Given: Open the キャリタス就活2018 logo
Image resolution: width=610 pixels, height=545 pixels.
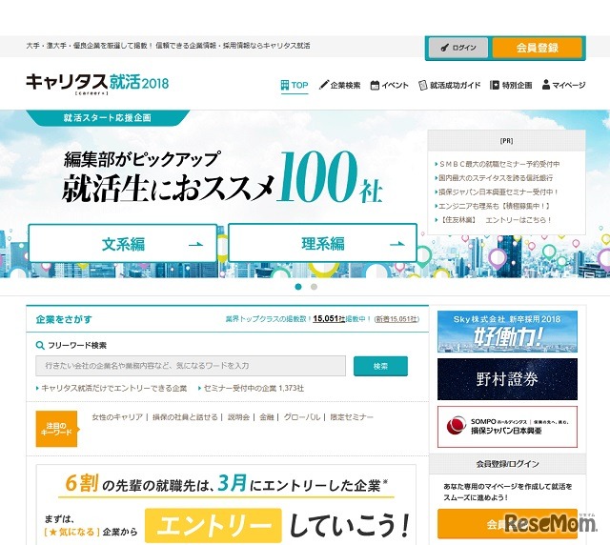Looking at the screenshot, I should pos(97,83).
